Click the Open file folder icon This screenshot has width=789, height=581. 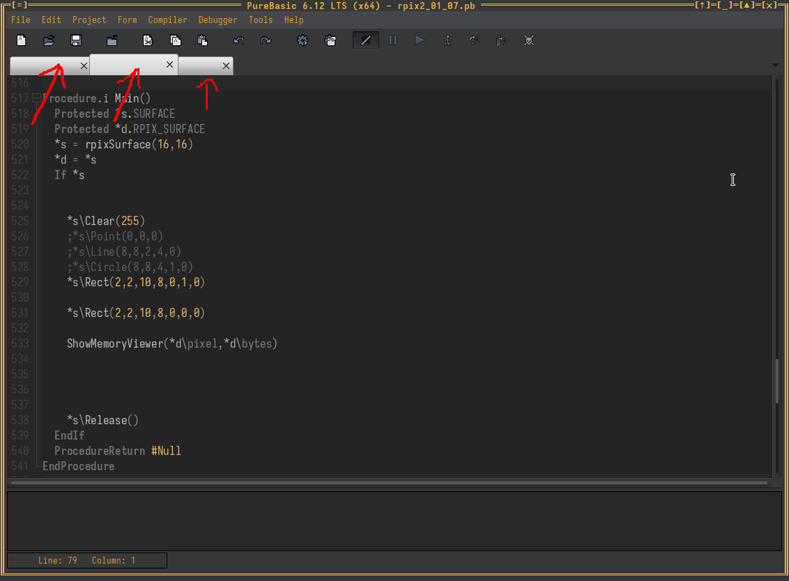point(48,41)
